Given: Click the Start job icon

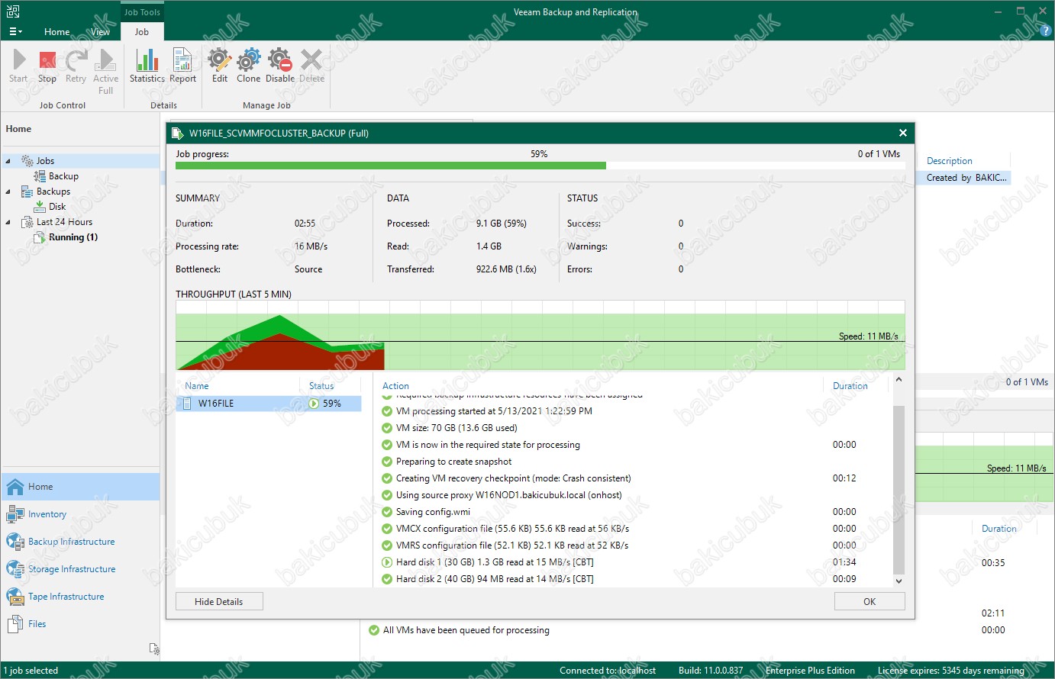Looking at the screenshot, I should point(18,66).
